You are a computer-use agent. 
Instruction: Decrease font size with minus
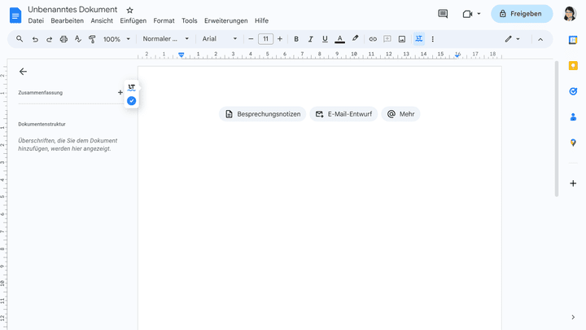coord(251,39)
